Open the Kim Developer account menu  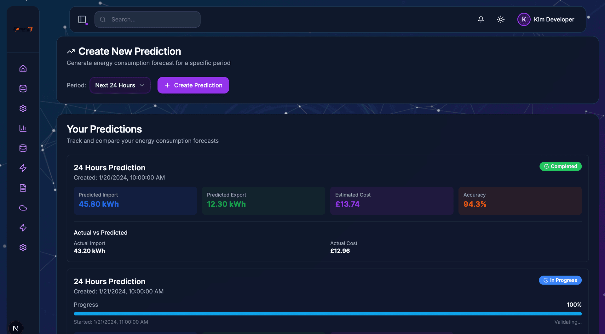click(x=554, y=20)
